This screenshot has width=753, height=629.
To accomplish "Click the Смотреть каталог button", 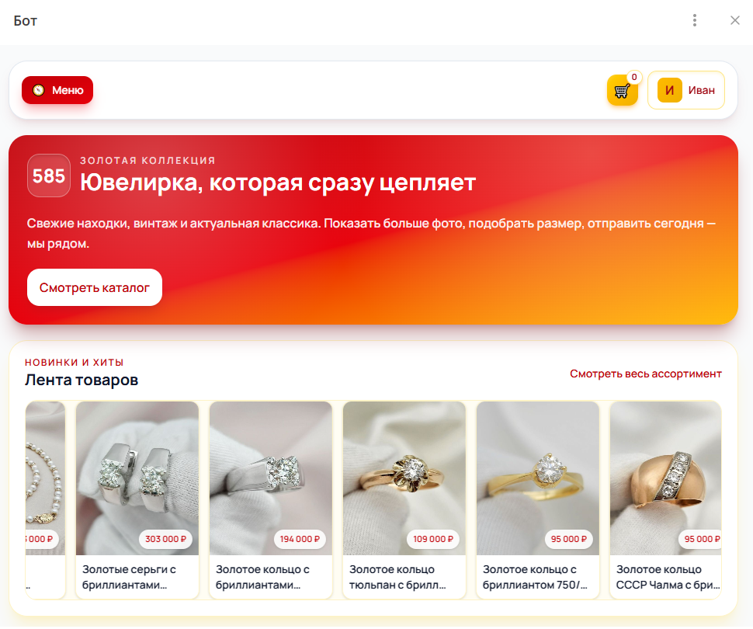I will (95, 287).
